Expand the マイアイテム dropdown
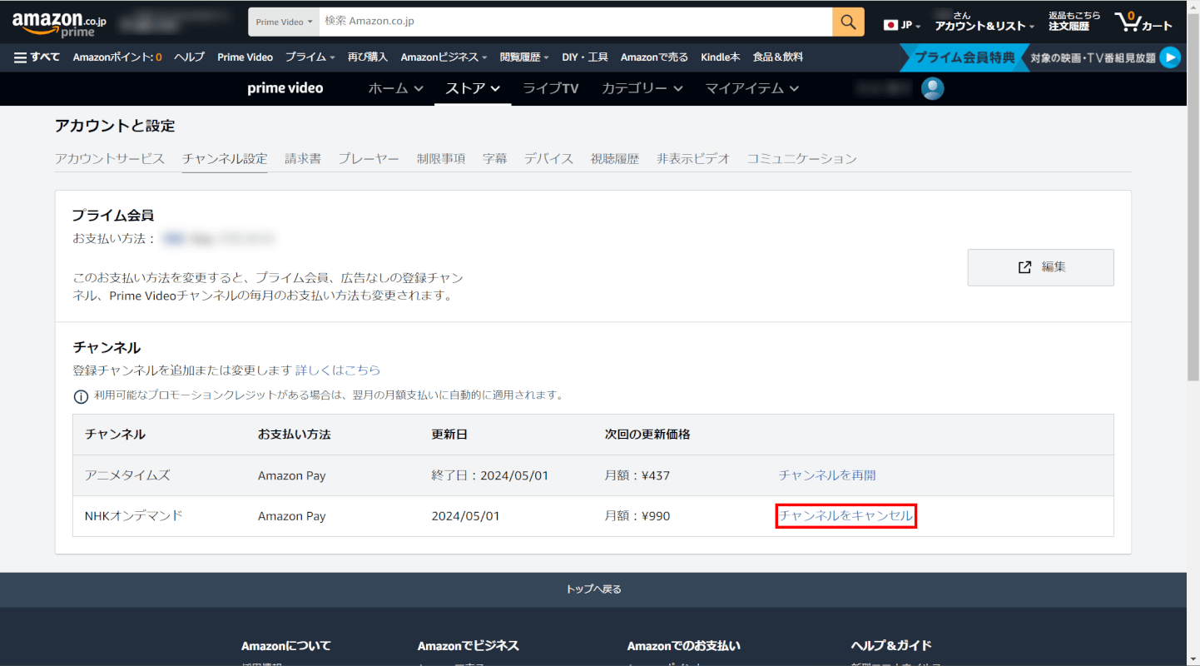Viewport: 1200px width, 666px height. pos(752,88)
